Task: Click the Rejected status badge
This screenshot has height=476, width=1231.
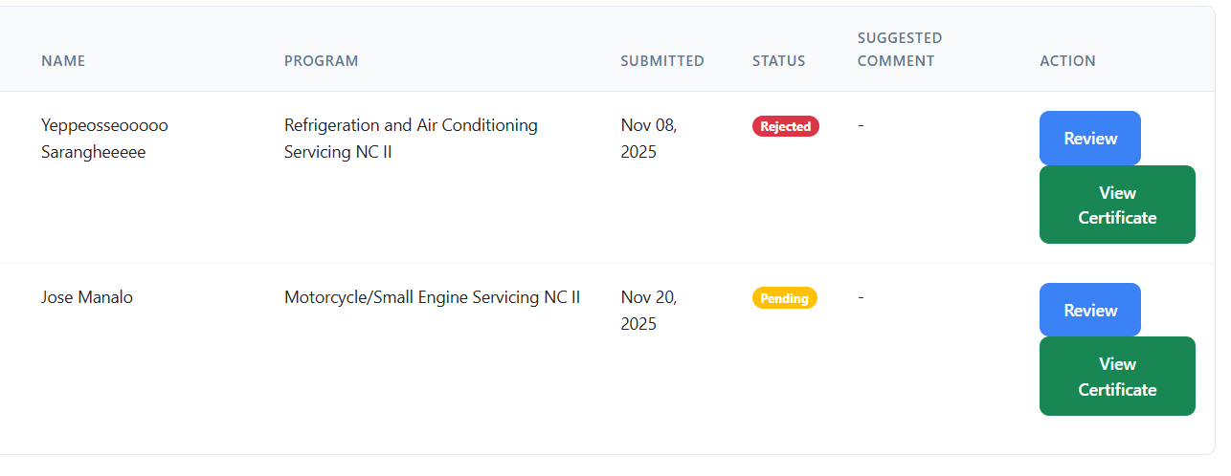Action: point(785,126)
